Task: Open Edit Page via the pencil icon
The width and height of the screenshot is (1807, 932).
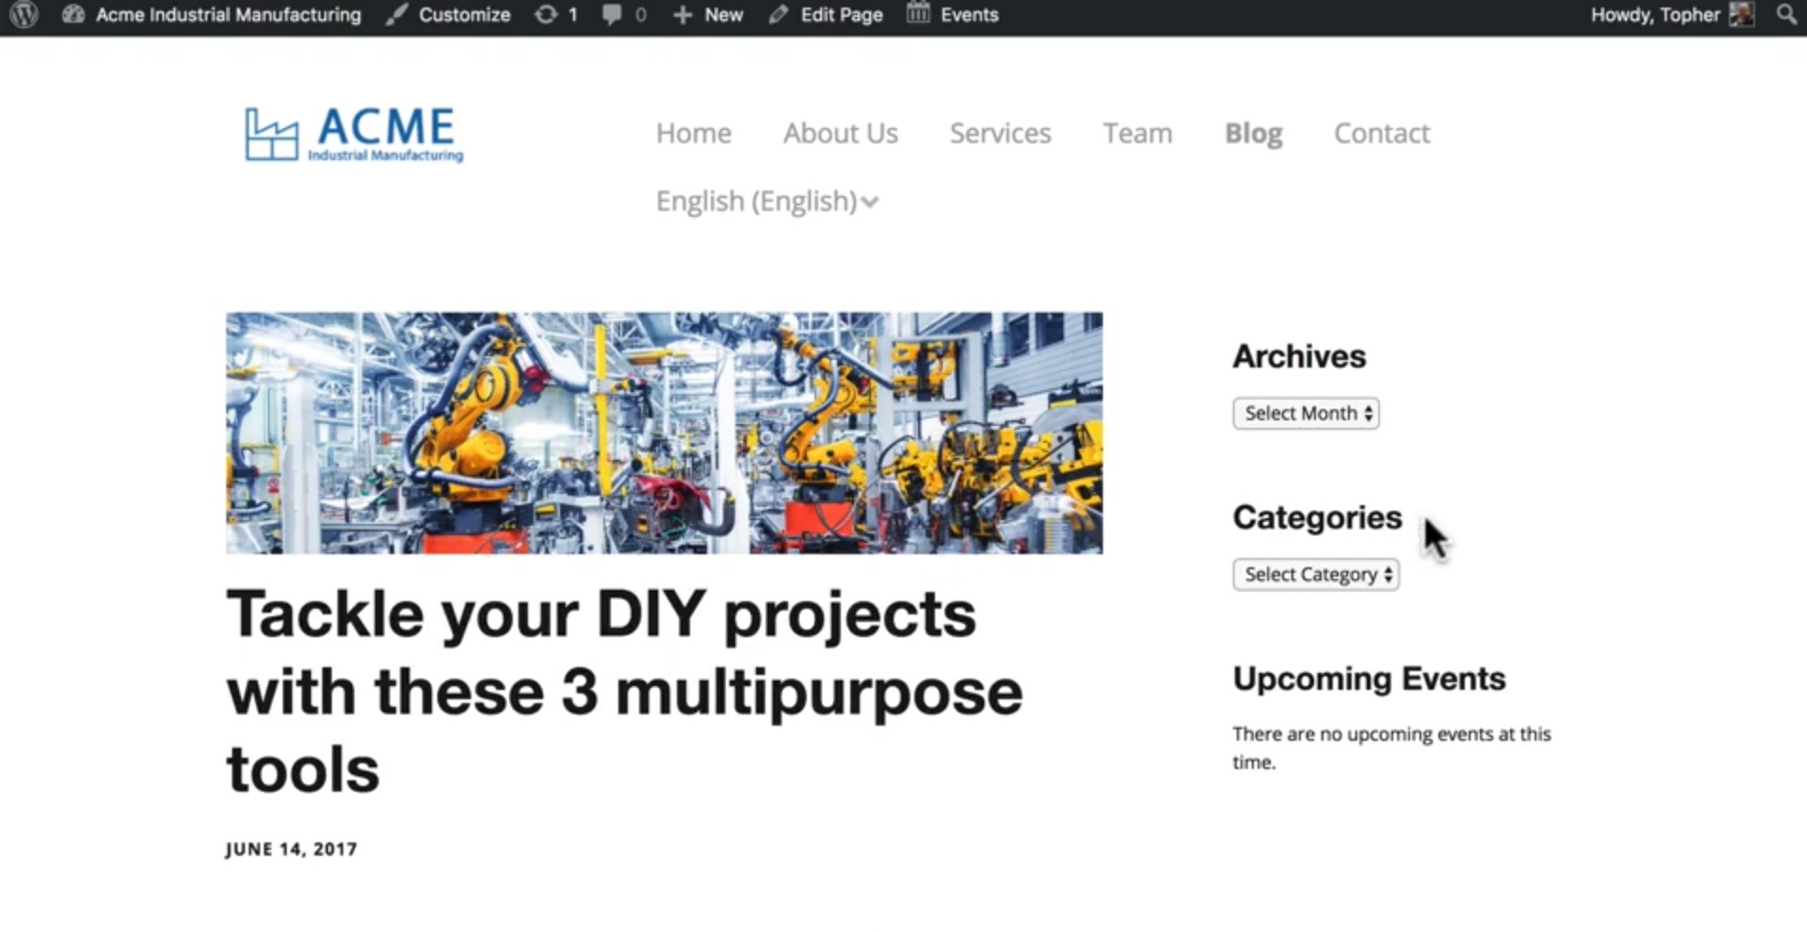Action: (778, 14)
